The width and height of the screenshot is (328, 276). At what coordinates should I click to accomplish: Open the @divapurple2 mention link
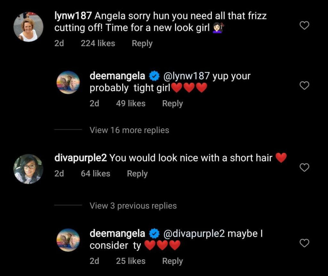(194, 234)
